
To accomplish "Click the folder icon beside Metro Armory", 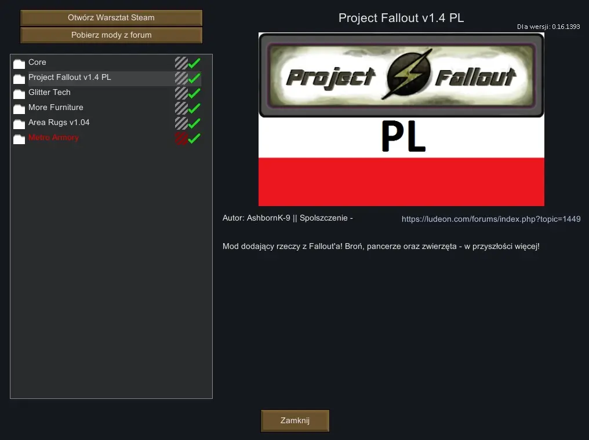I will (x=19, y=139).
